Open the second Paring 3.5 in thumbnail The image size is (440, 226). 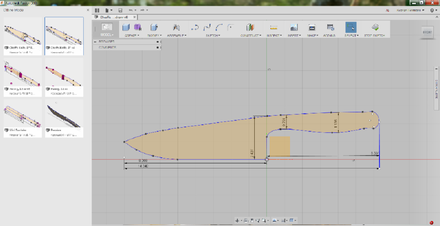click(x=64, y=77)
